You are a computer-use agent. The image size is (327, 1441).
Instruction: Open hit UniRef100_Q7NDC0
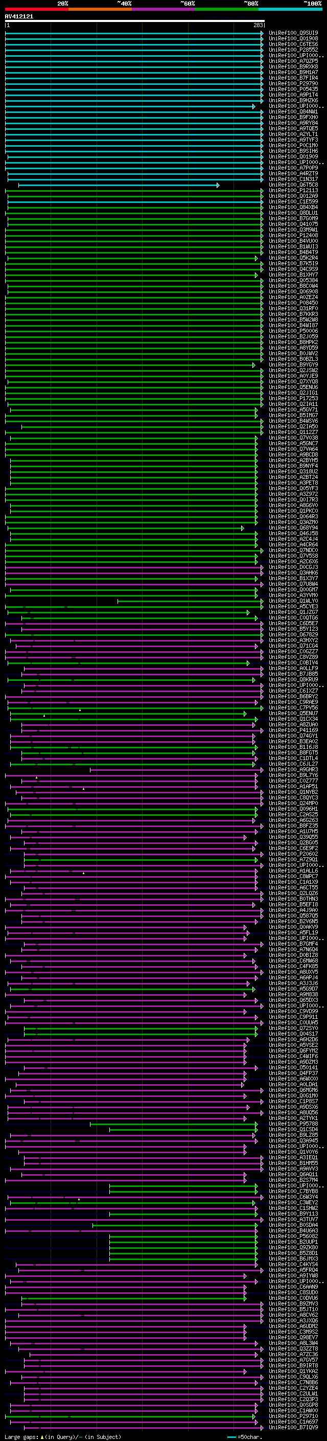[x=293, y=551]
